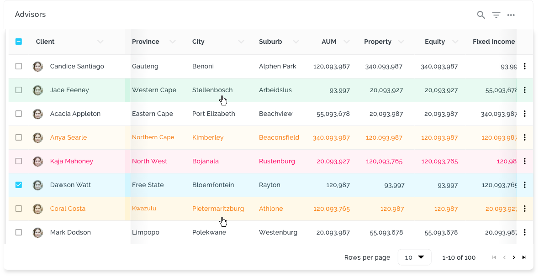Open row actions menu for Kaja Mahoney
The width and height of the screenshot is (539, 277).
pyautogui.click(x=524, y=161)
